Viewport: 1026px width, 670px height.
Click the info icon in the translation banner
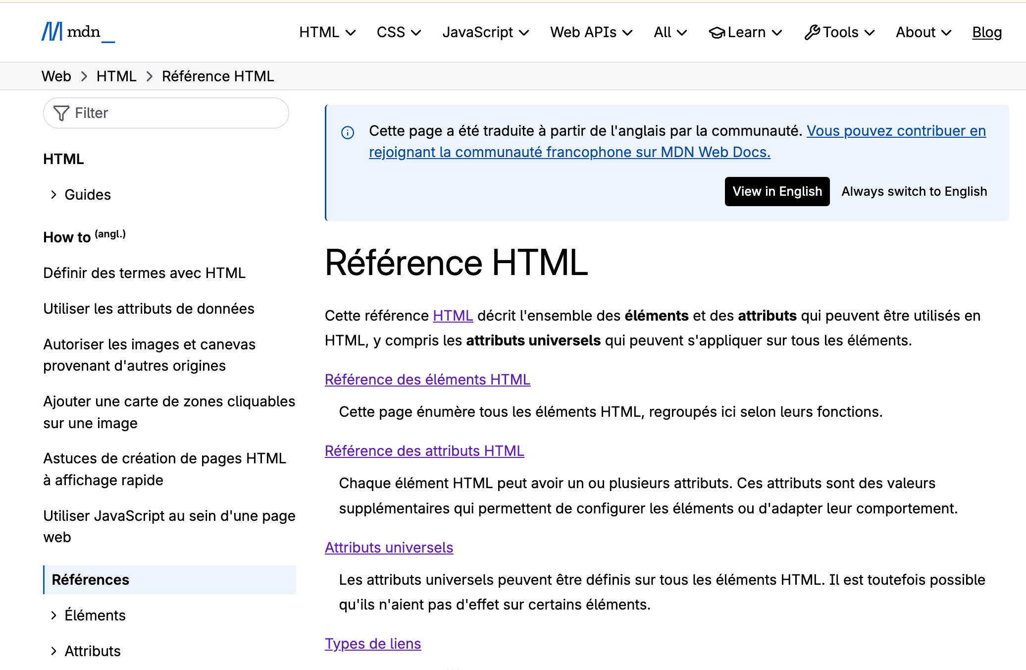click(x=348, y=132)
